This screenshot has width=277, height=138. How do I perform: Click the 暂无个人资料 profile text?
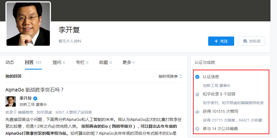[70, 41]
